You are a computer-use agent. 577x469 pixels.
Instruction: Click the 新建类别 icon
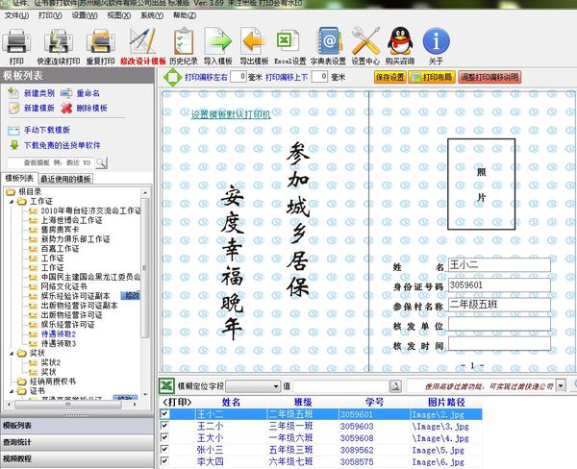pyautogui.click(x=14, y=93)
